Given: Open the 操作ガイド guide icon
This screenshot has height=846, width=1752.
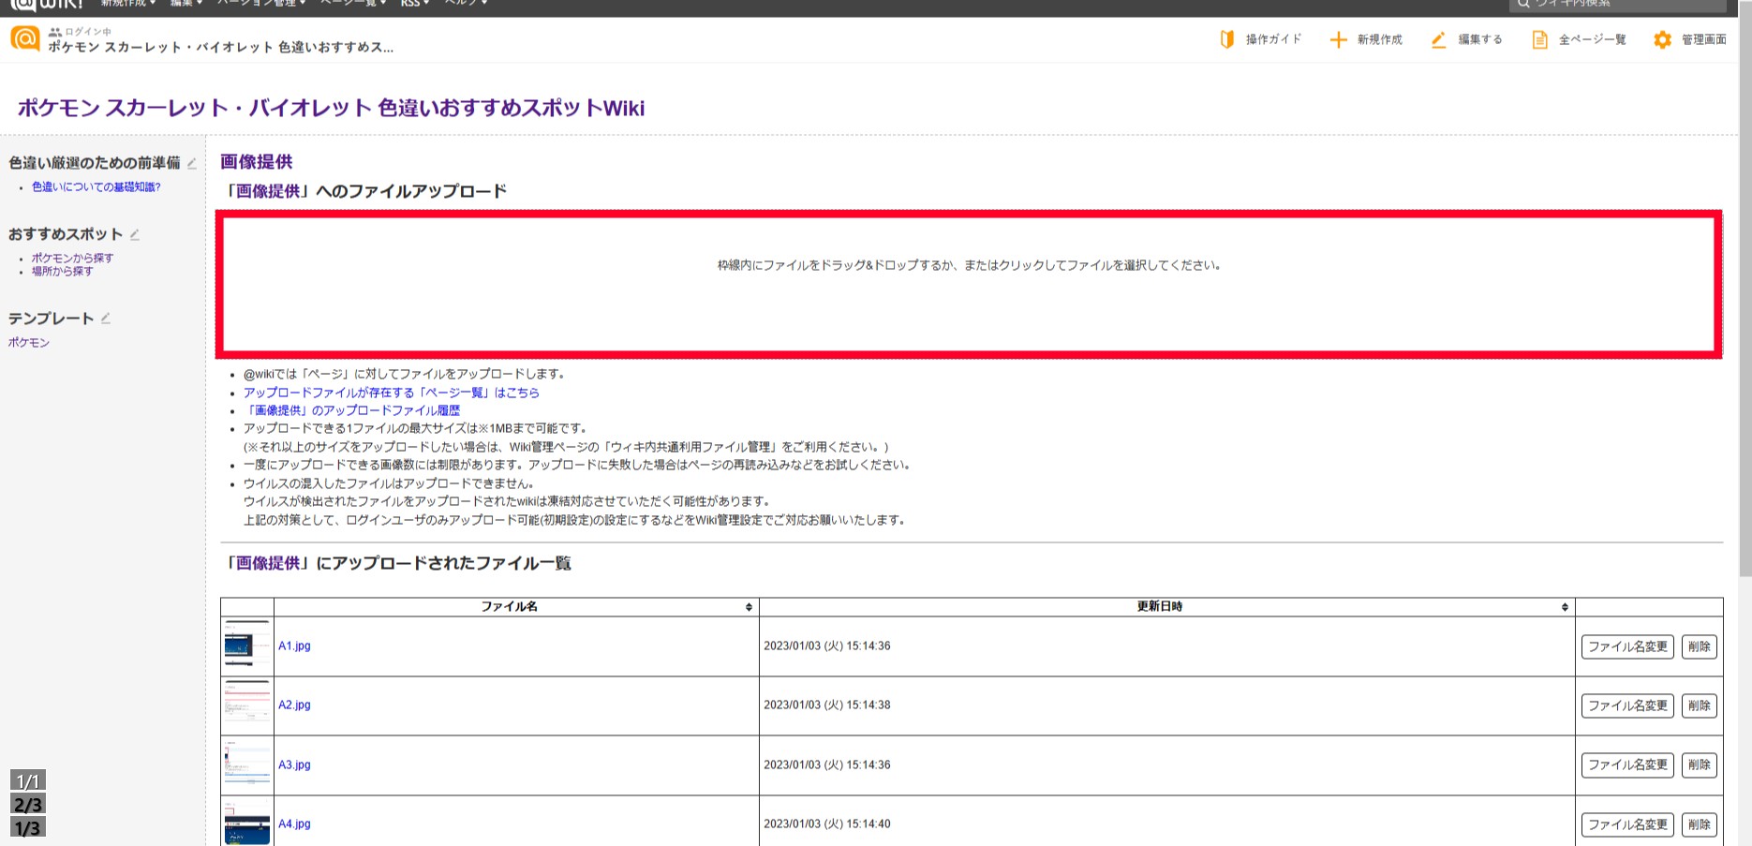Looking at the screenshot, I should (x=1227, y=39).
